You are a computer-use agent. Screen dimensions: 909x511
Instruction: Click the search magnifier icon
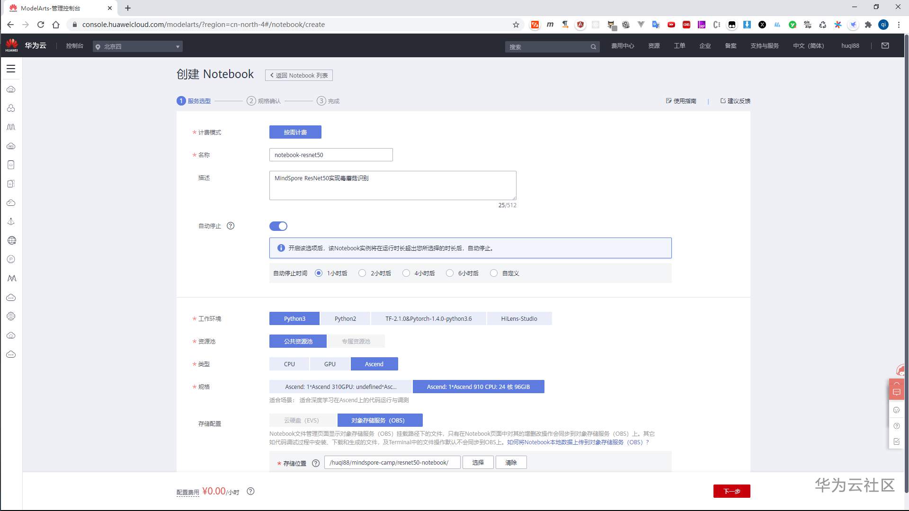coord(593,47)
